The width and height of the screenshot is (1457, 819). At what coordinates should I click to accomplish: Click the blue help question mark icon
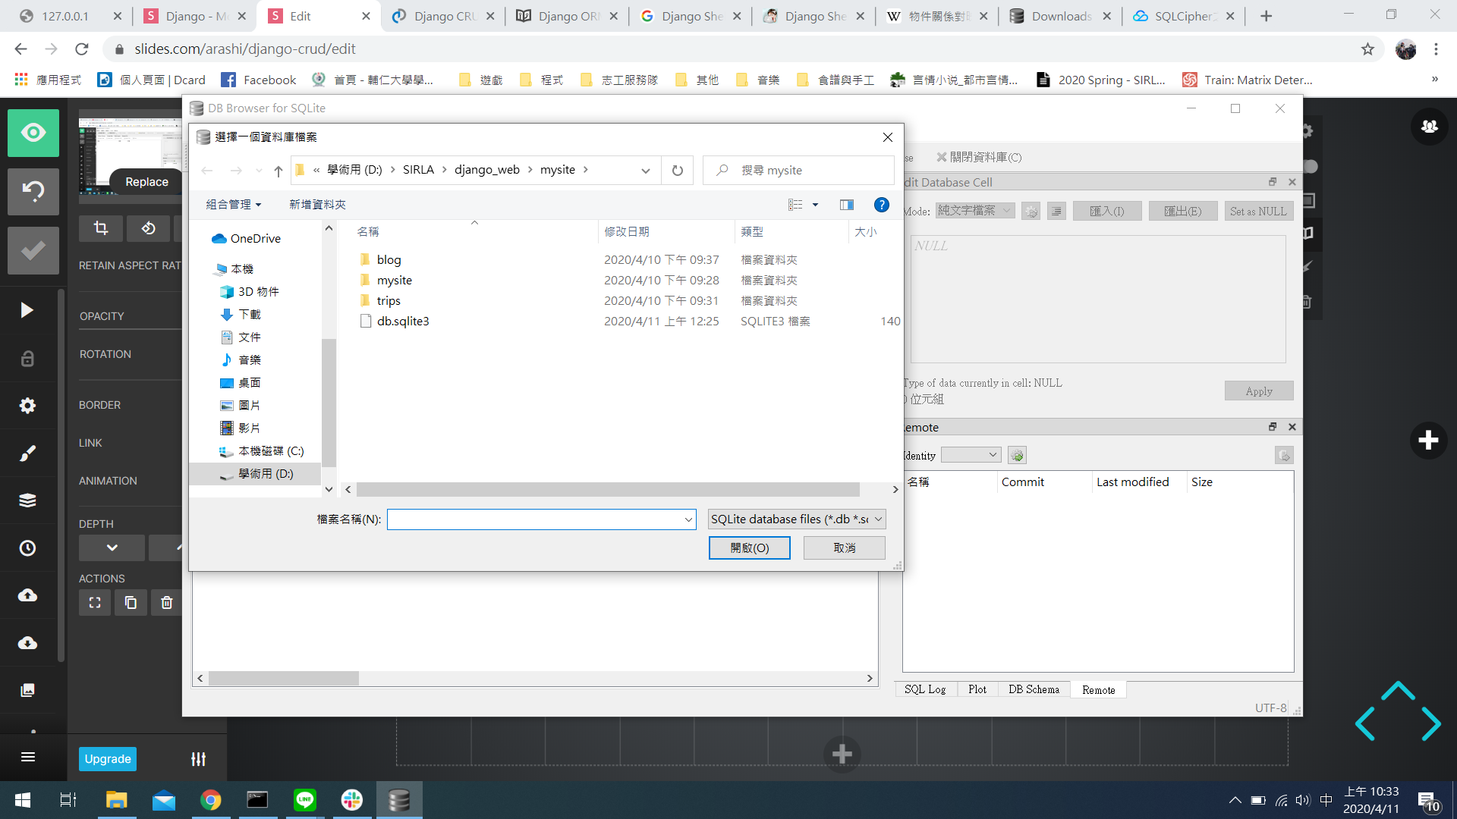click(881, 205)
